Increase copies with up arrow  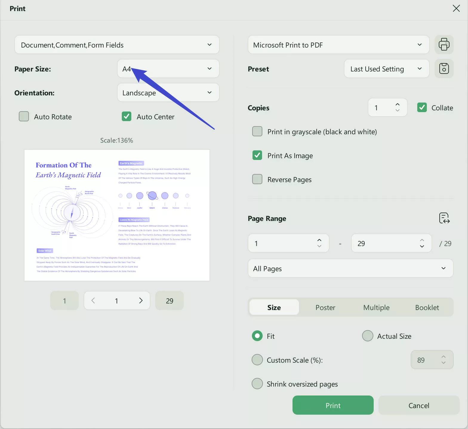coord(397,105)
